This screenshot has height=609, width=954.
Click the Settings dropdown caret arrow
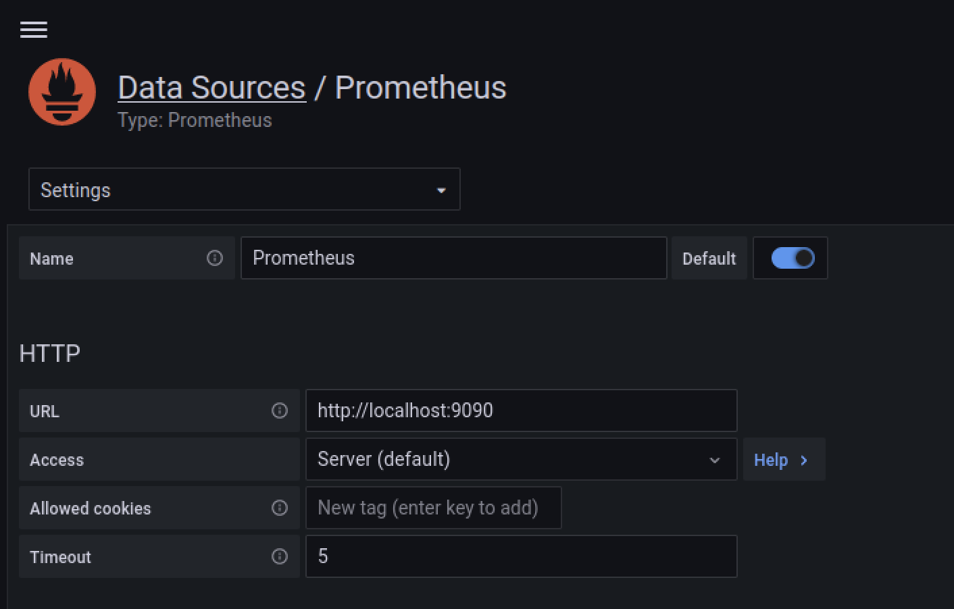[x=441, y=190]
